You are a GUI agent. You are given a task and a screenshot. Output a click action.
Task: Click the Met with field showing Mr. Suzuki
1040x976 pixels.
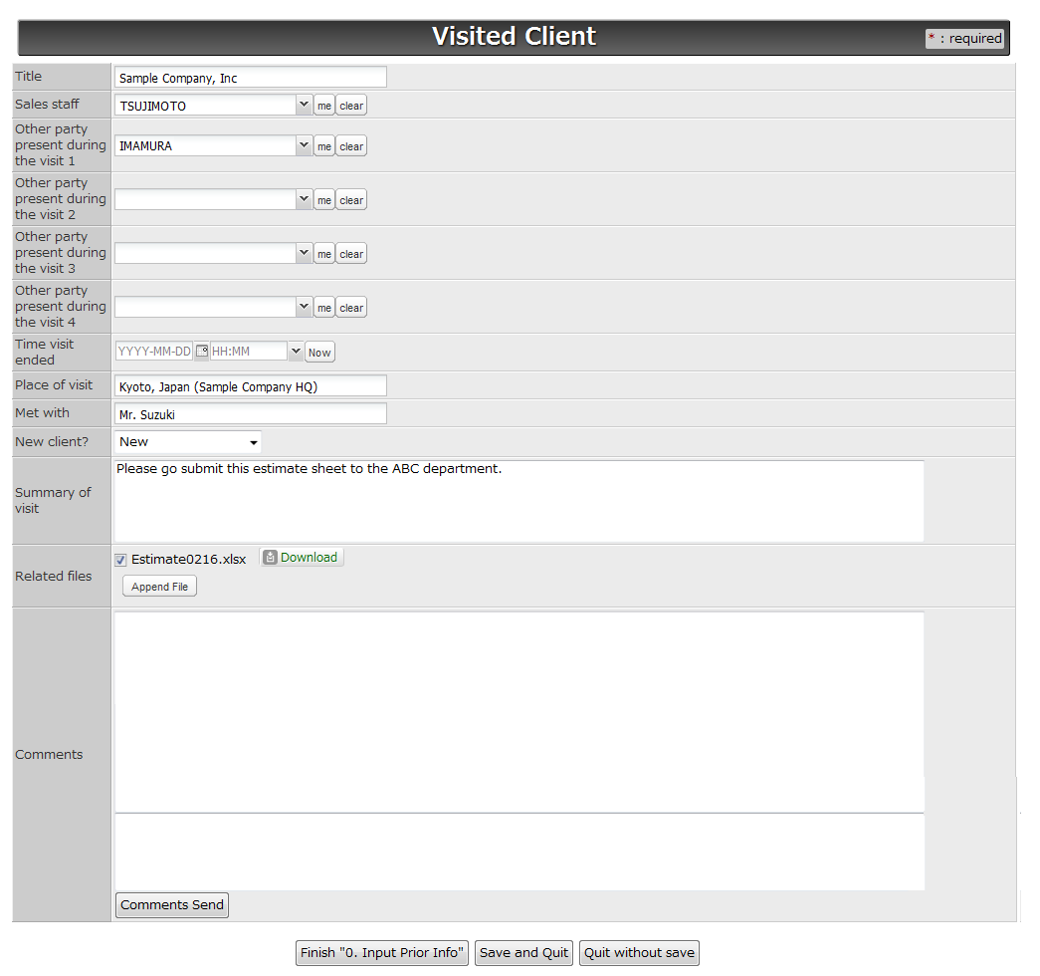[250, 414]
